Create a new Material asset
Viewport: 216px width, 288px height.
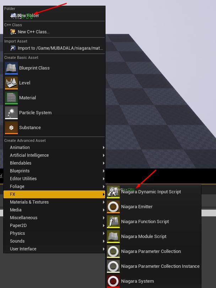[x=54, y=98]
